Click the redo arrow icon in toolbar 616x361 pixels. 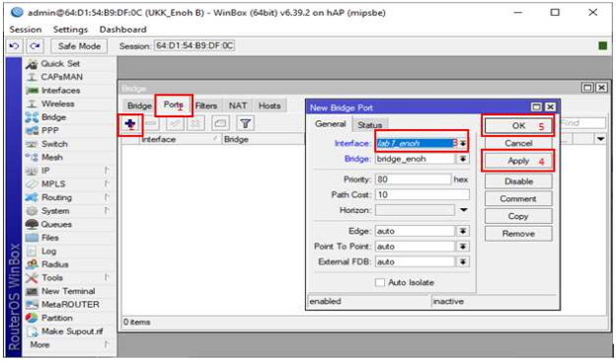click(35, 46)
